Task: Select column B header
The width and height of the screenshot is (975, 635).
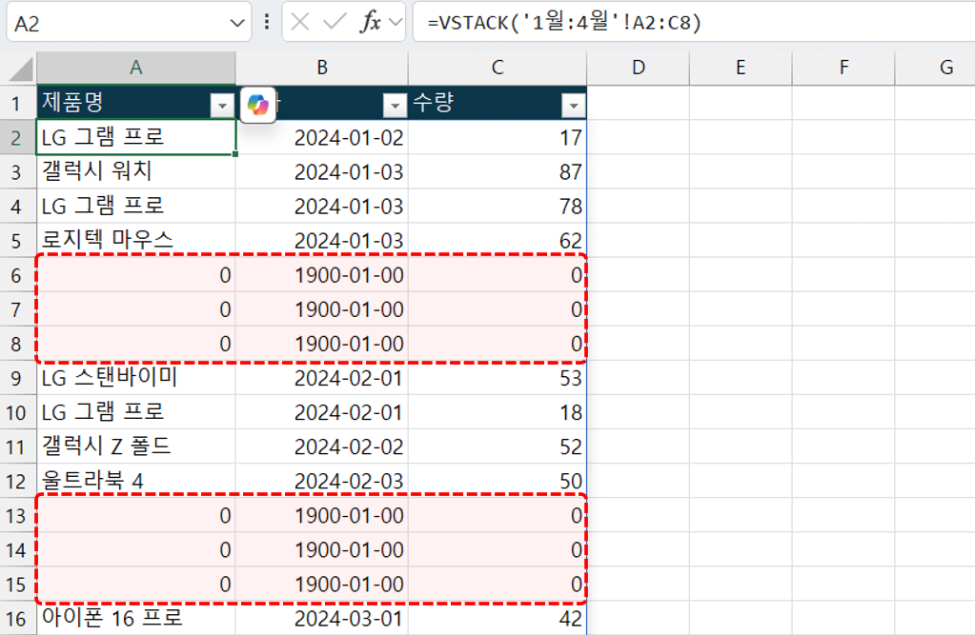Action: click(x=321, y=68)
